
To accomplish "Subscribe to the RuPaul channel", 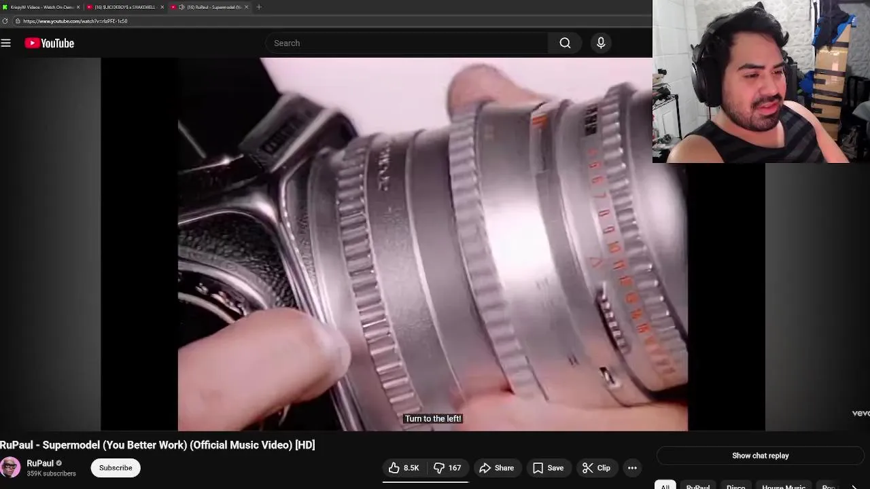I will pos(116,468).
